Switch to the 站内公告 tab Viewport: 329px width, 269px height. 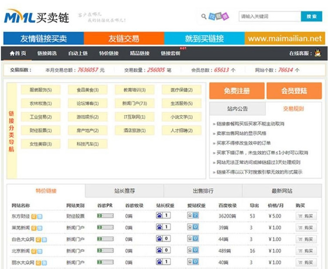237,109
